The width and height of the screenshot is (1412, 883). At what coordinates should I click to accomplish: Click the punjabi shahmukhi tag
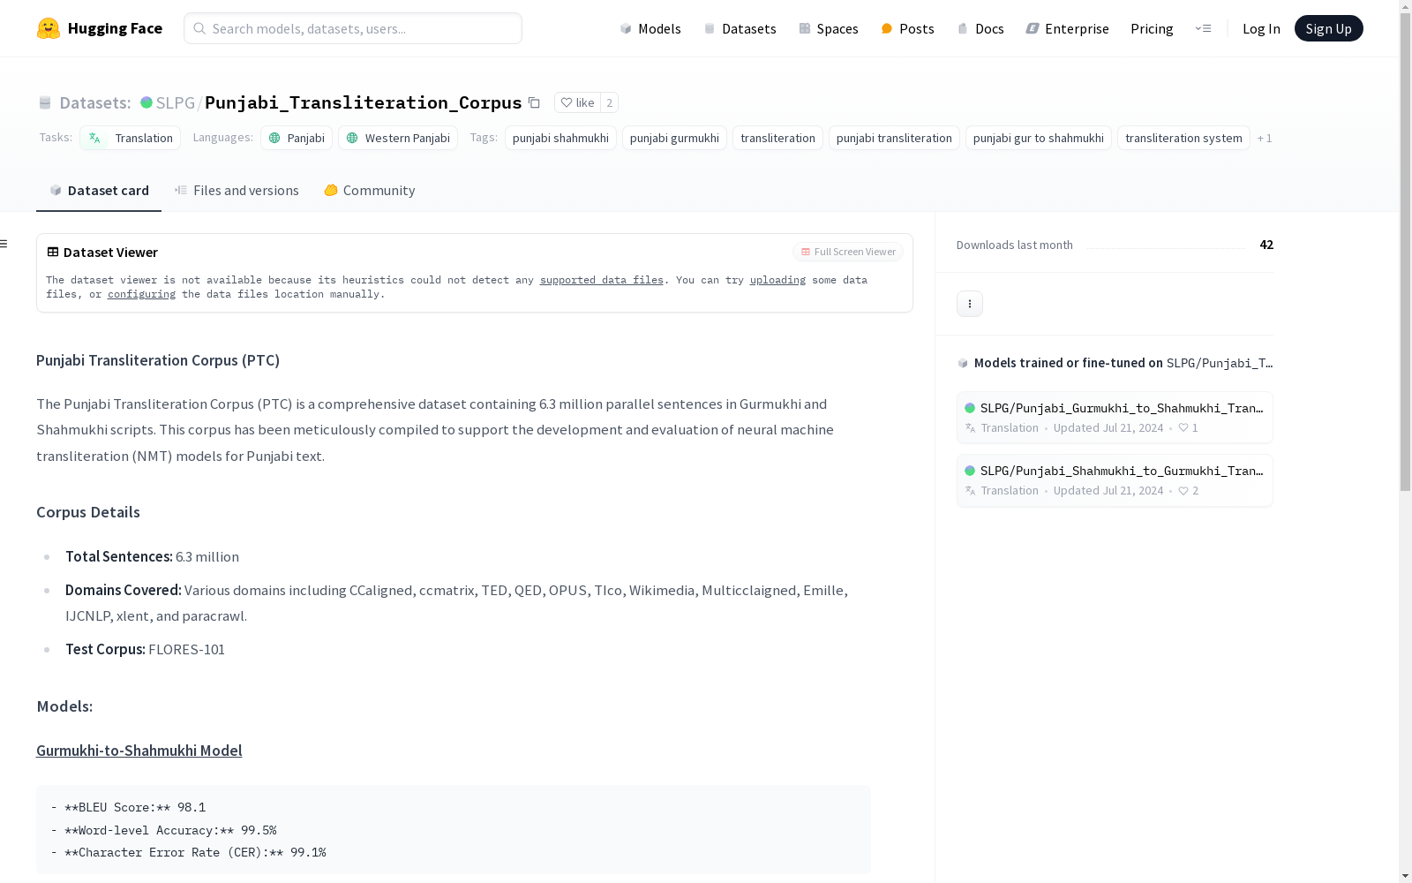pyautogui.click(x=560, y=138)
